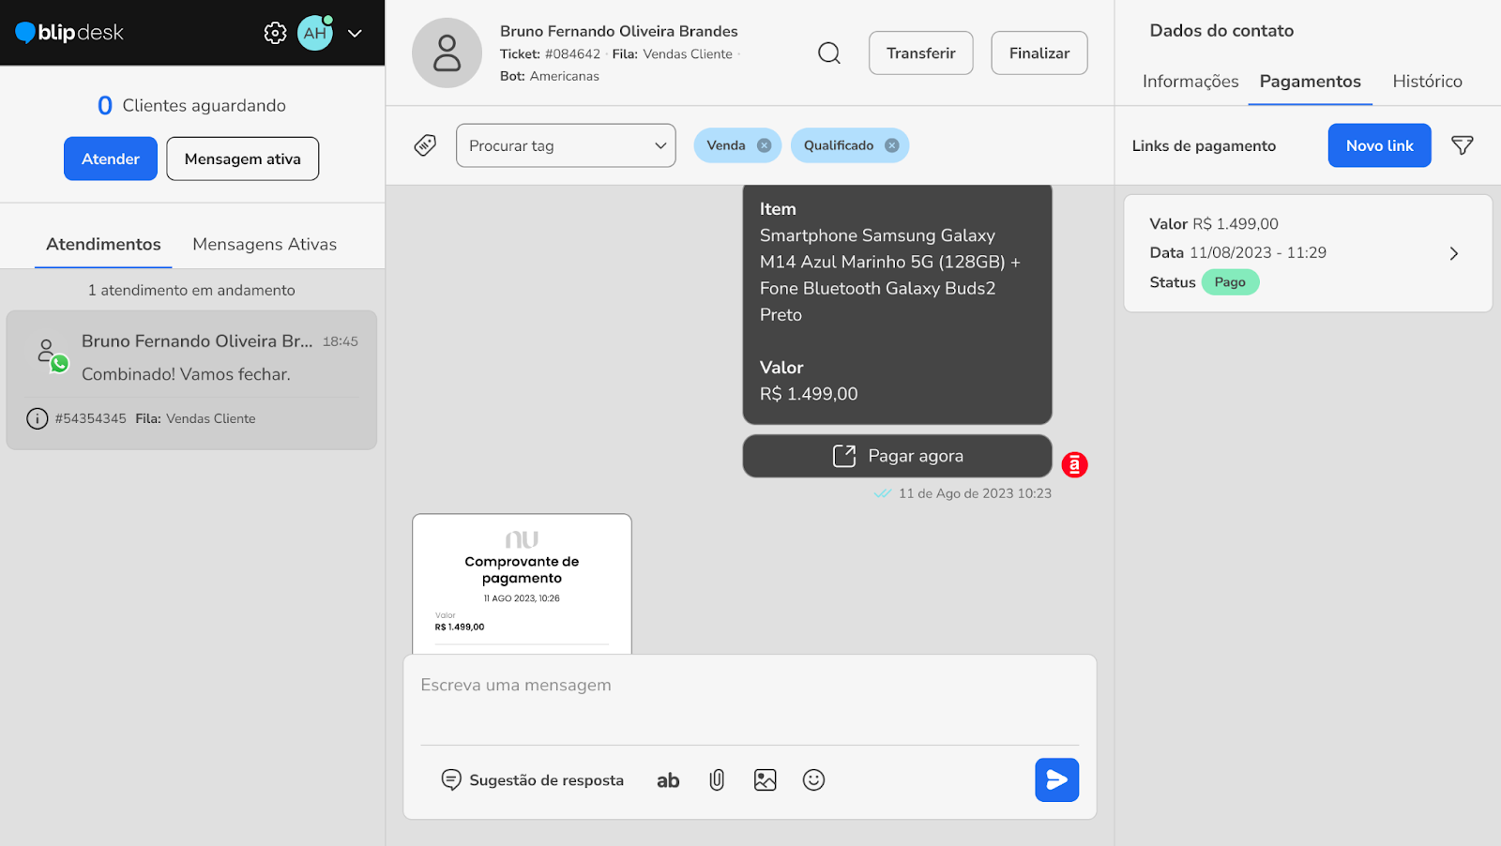Switch to Mensagens Ativas tab
Screen dimensions: 1501x846
[x=265, y=244]
